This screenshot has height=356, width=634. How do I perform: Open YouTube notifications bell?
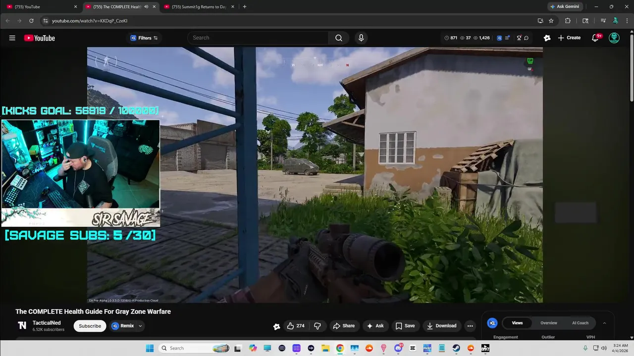point(595,38)
